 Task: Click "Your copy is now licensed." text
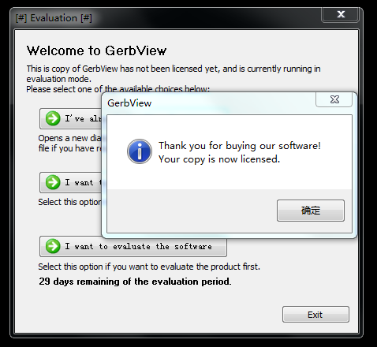click(219, 159)
